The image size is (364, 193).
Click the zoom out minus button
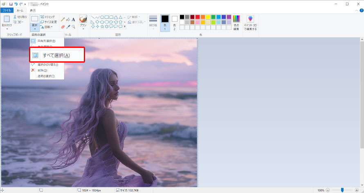328,190
